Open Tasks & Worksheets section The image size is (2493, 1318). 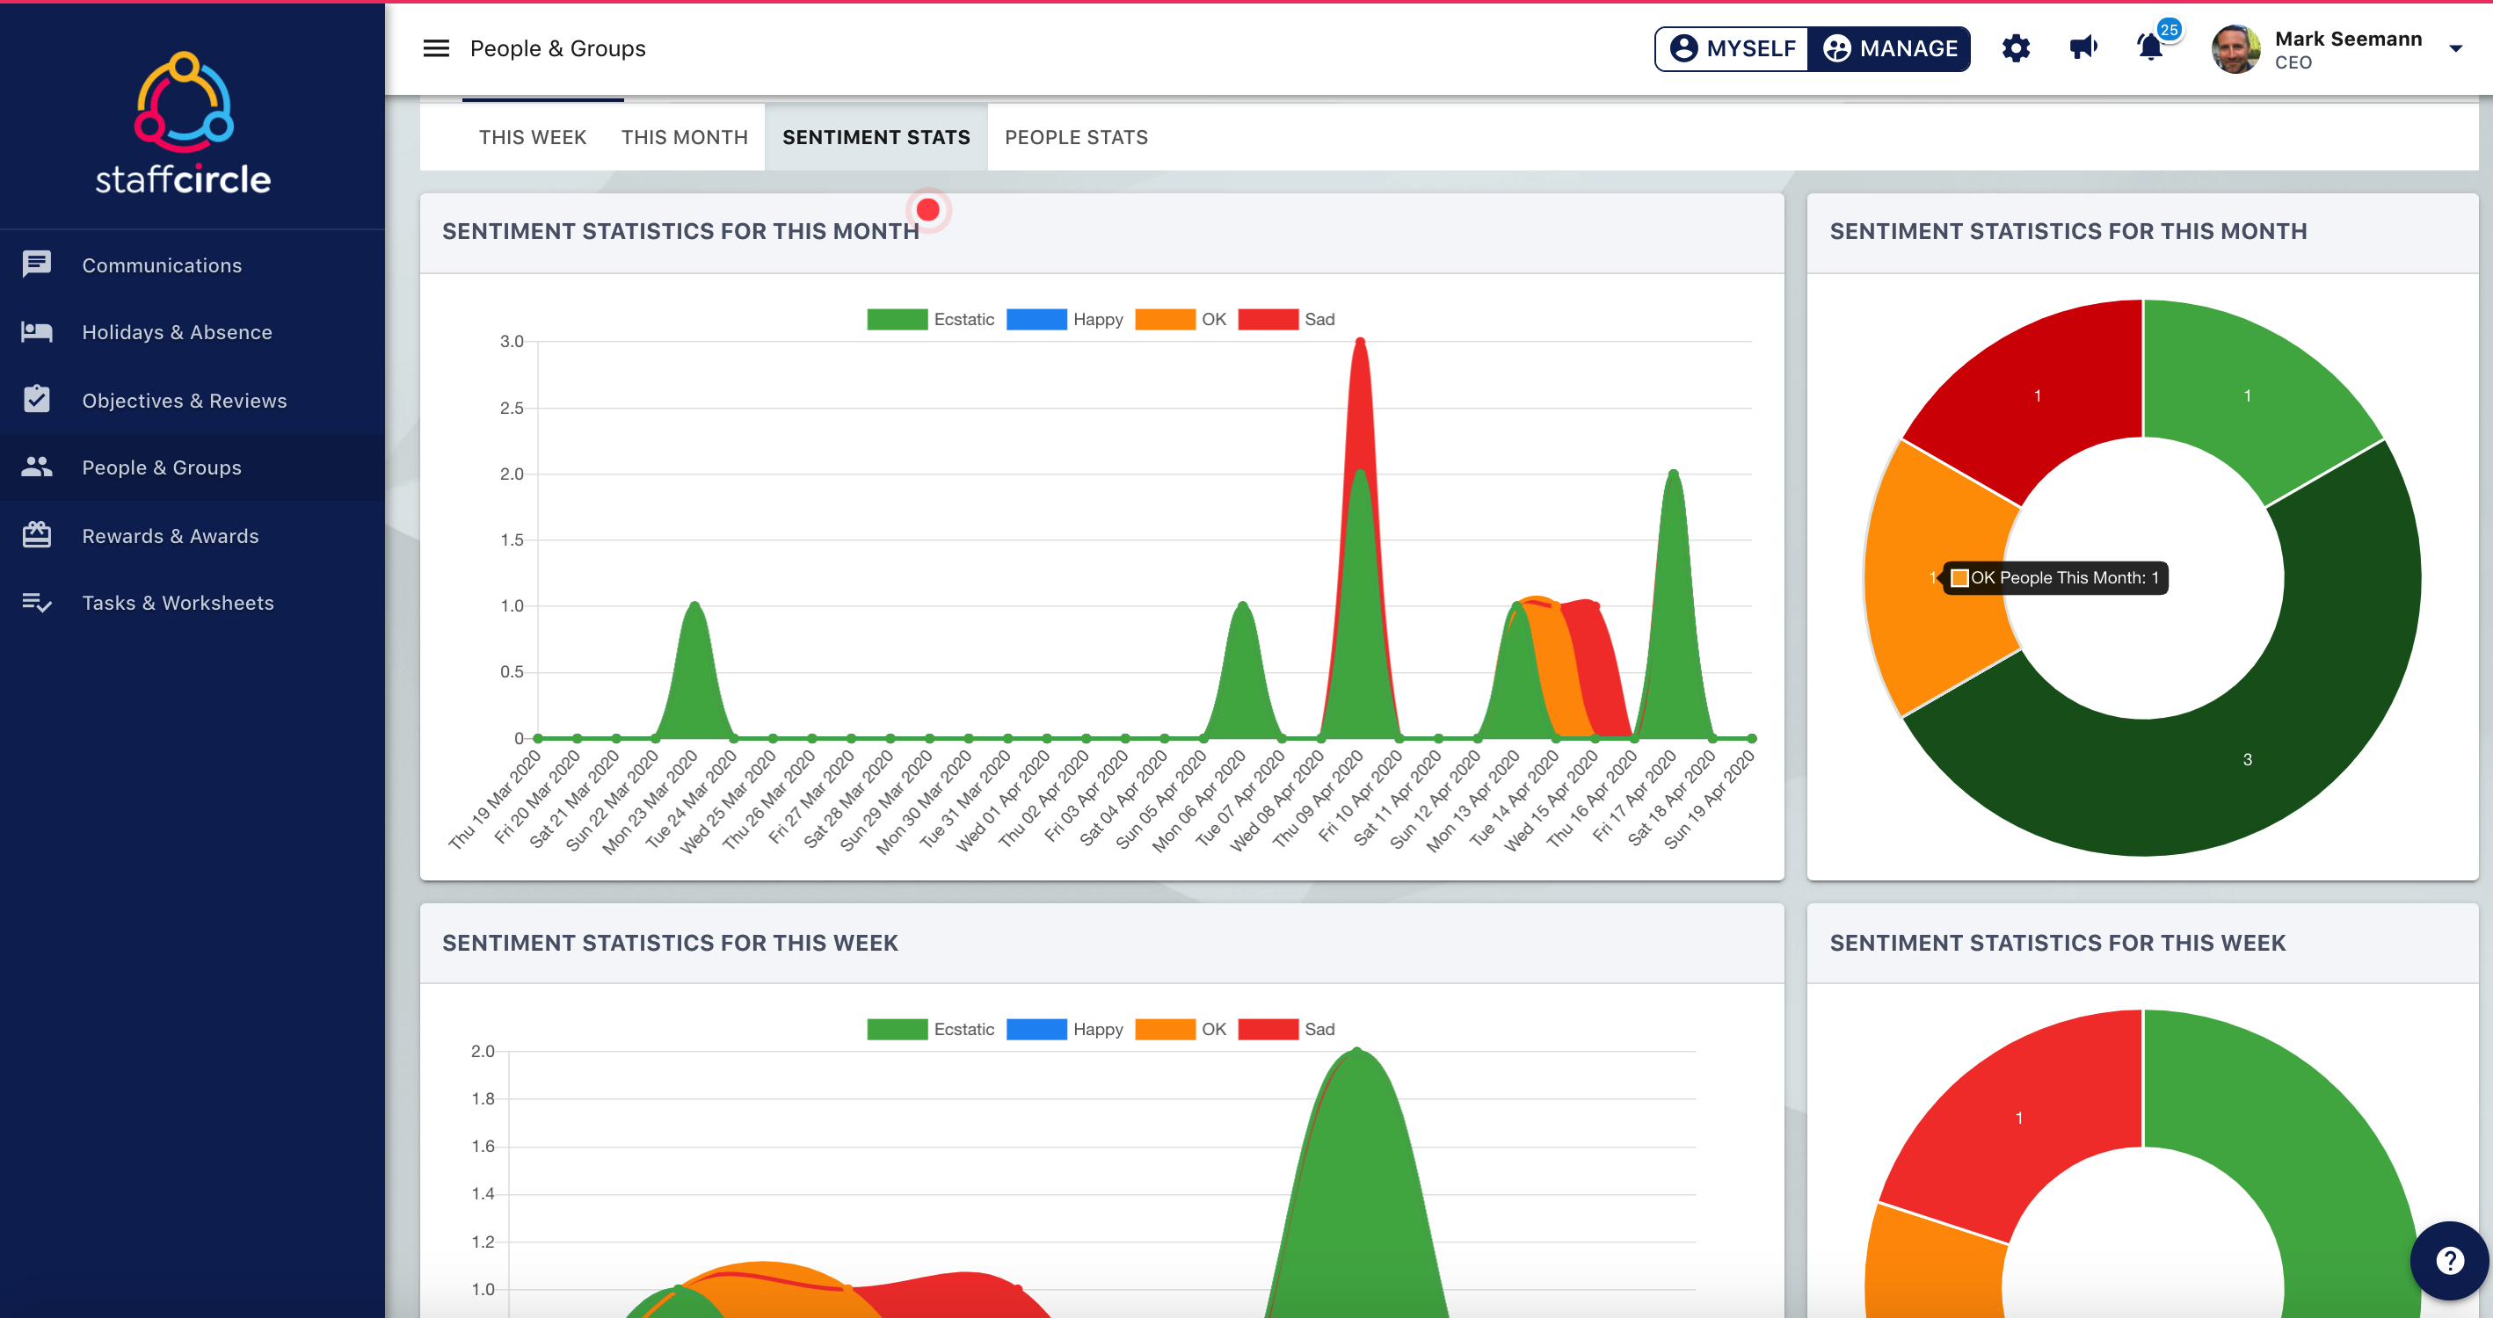point(192,602)
